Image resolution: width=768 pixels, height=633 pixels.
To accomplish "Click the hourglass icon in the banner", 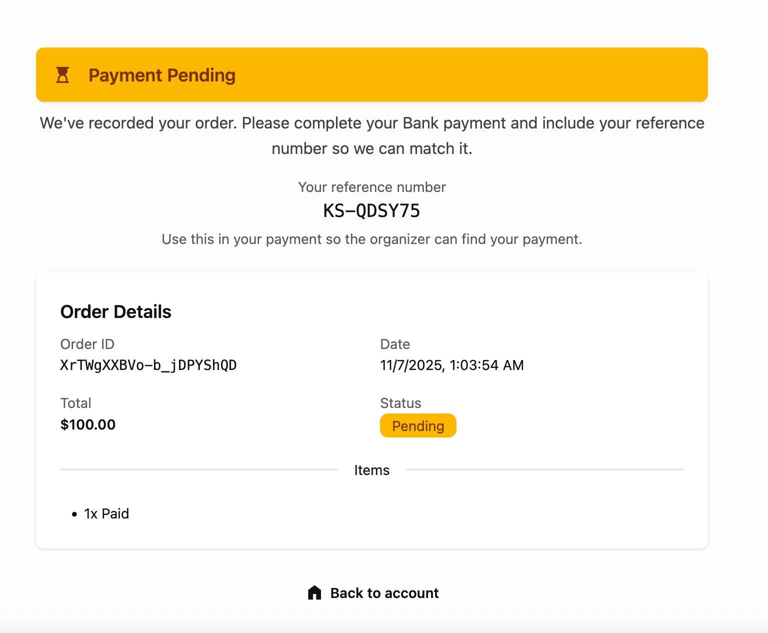I will 62,75.
